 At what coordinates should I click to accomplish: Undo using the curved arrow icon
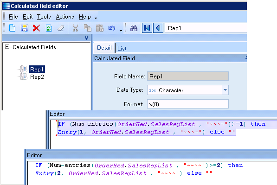(112, 28)
